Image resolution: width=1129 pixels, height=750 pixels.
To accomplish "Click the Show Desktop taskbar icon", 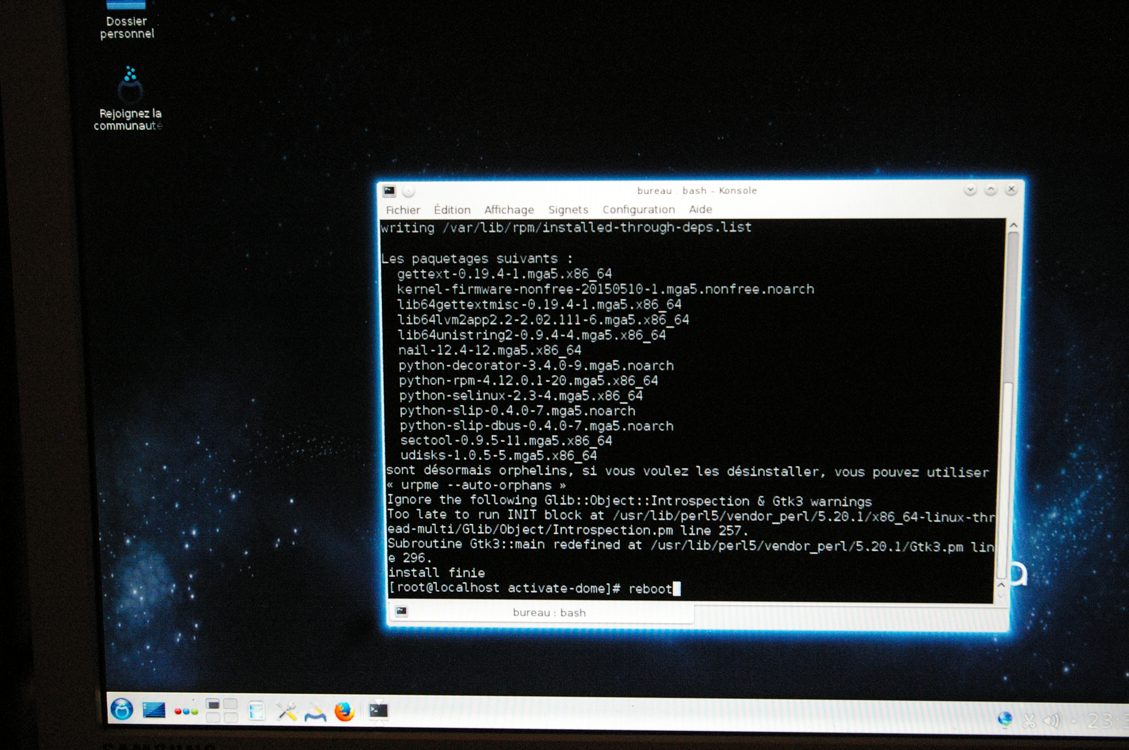I will point(154,710).
